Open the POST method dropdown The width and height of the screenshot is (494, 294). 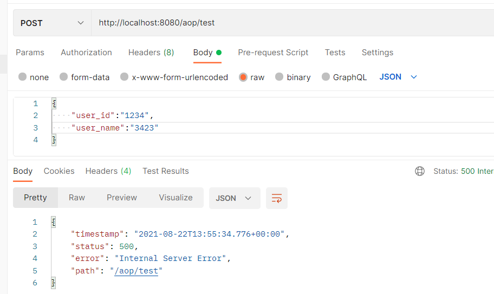(52, 23)
